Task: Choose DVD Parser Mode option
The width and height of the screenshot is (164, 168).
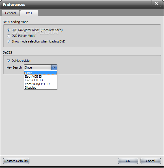Action: (8, 36)
